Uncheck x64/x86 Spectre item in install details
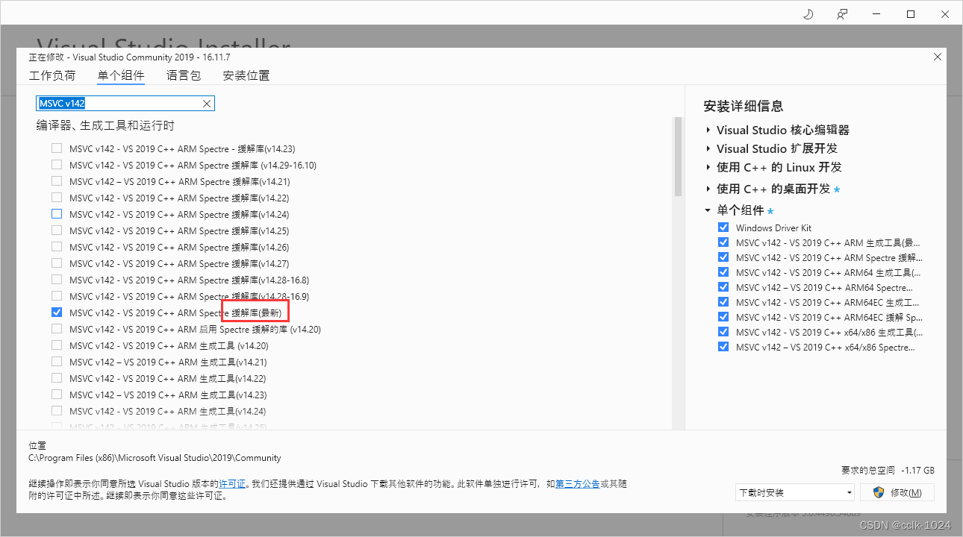Screen dimensions: 963x537 click(723, 347)
